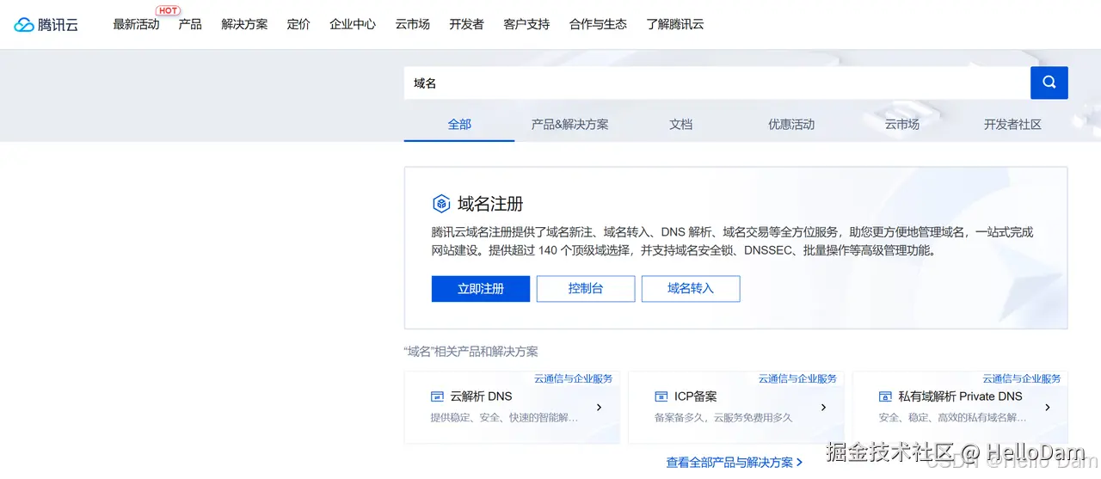Click the 域名注册 hexagon product icon
Image resolution: width=1101 pixels, height=479 pixels.
click(441, 204)
